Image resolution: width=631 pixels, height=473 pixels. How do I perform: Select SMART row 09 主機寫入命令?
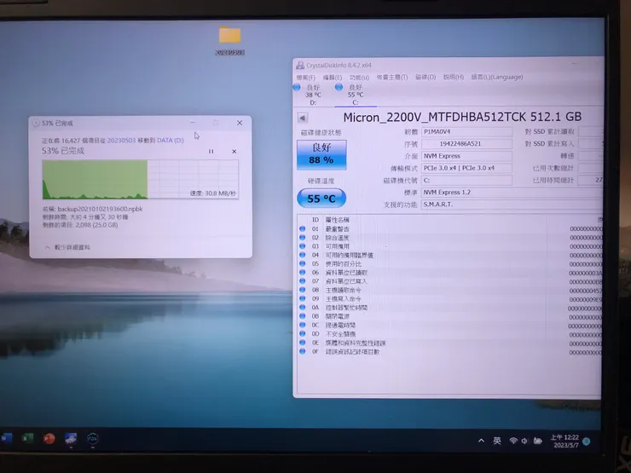coord(450,299)
